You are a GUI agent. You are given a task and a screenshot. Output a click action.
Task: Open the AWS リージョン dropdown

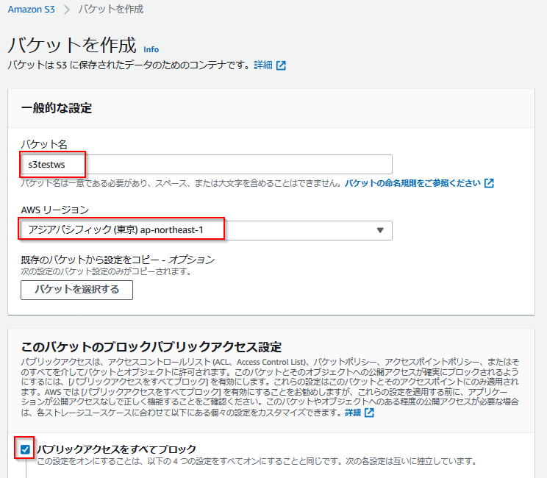(207, 230)
